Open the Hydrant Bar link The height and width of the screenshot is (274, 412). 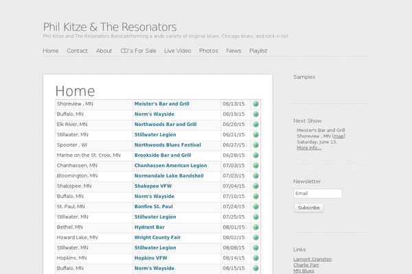[150, 227]
